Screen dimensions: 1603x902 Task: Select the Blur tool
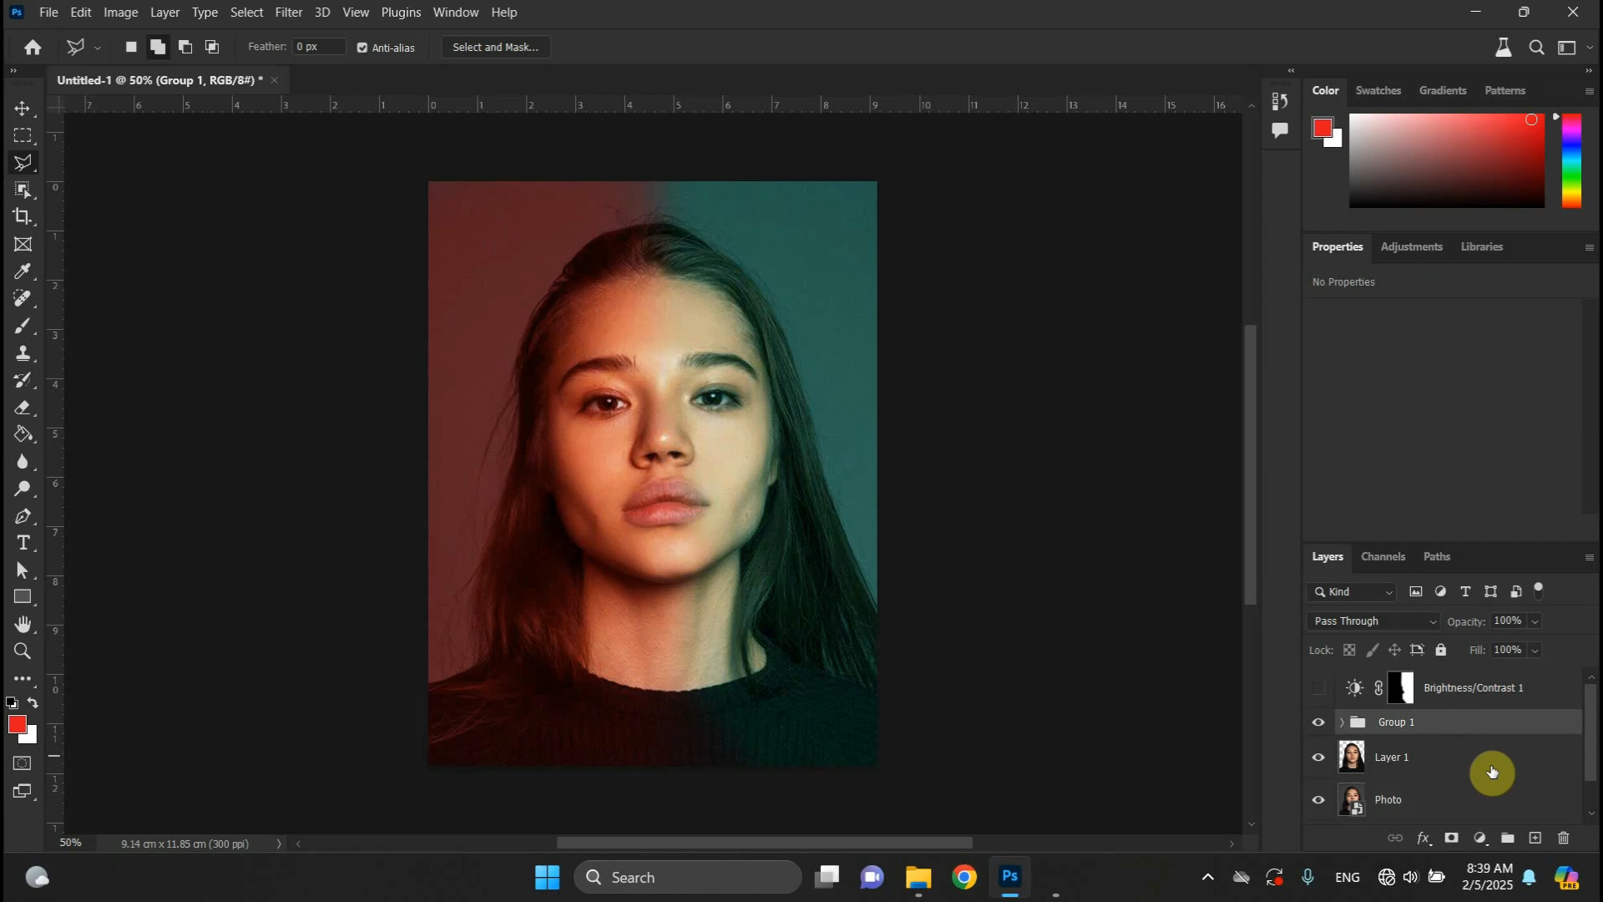click(23, 462)
